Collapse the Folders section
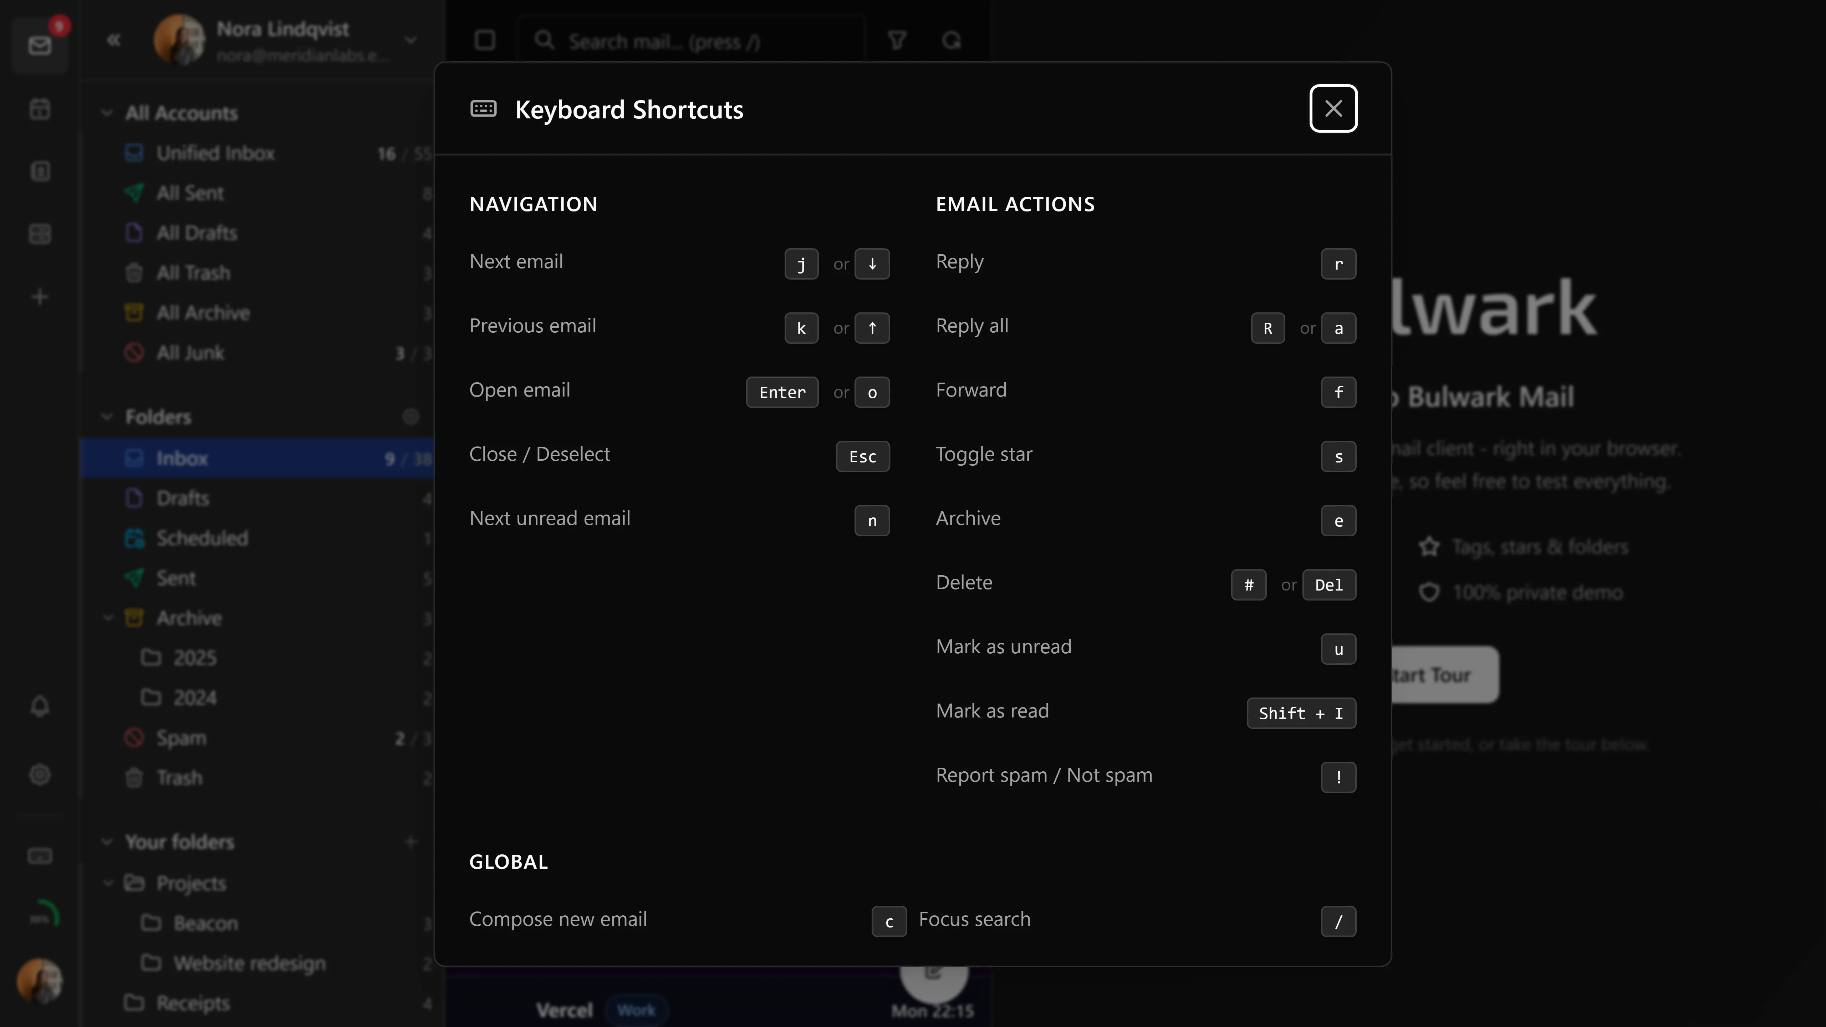This screenshot has width=1826, height=1027. click(107, 417)
